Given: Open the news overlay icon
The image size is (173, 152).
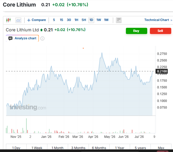Looking at the screenshot, I should [x=119, y=20].
